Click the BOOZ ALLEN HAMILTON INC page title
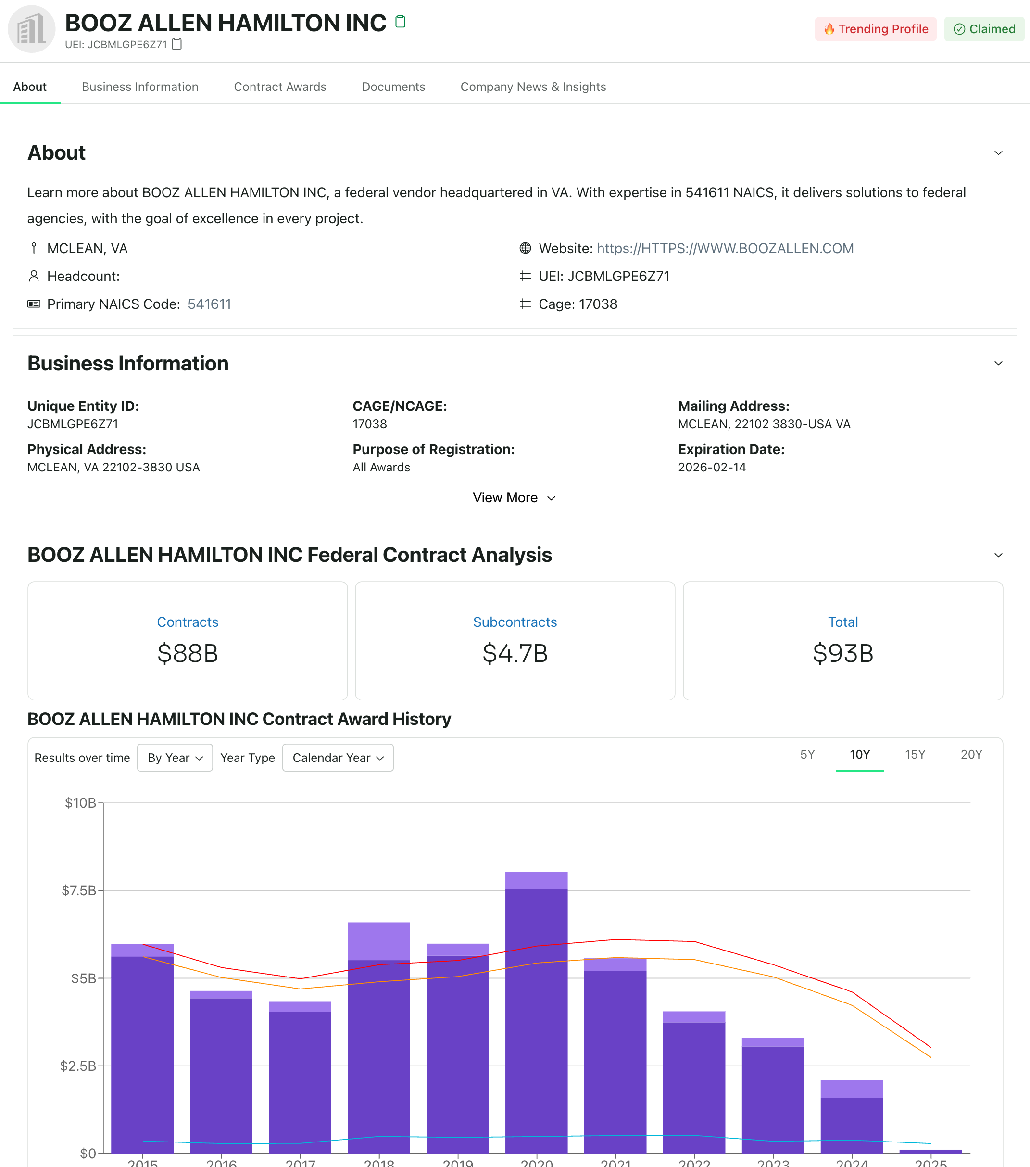Image resolution: width=1030 pixels, height=1167 pixels. click(226, 23)
